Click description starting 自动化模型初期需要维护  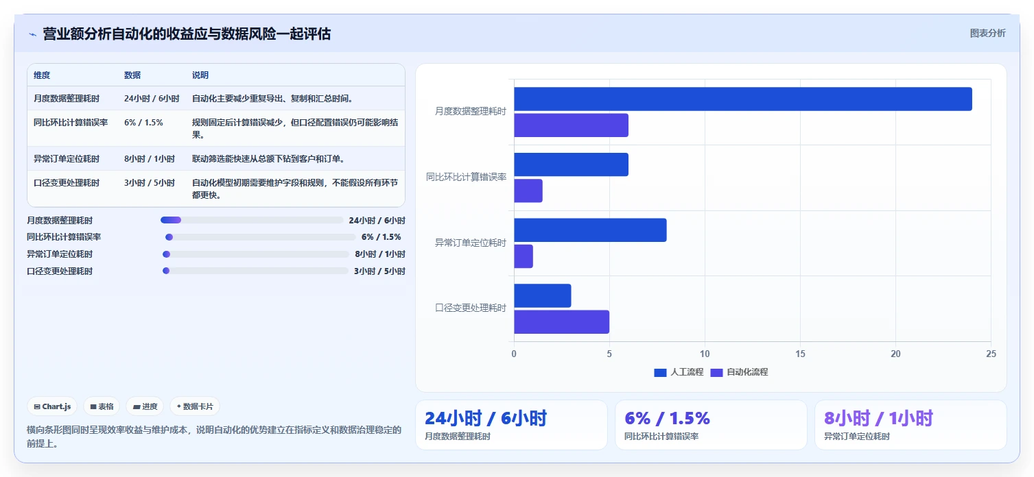[294, 189]
